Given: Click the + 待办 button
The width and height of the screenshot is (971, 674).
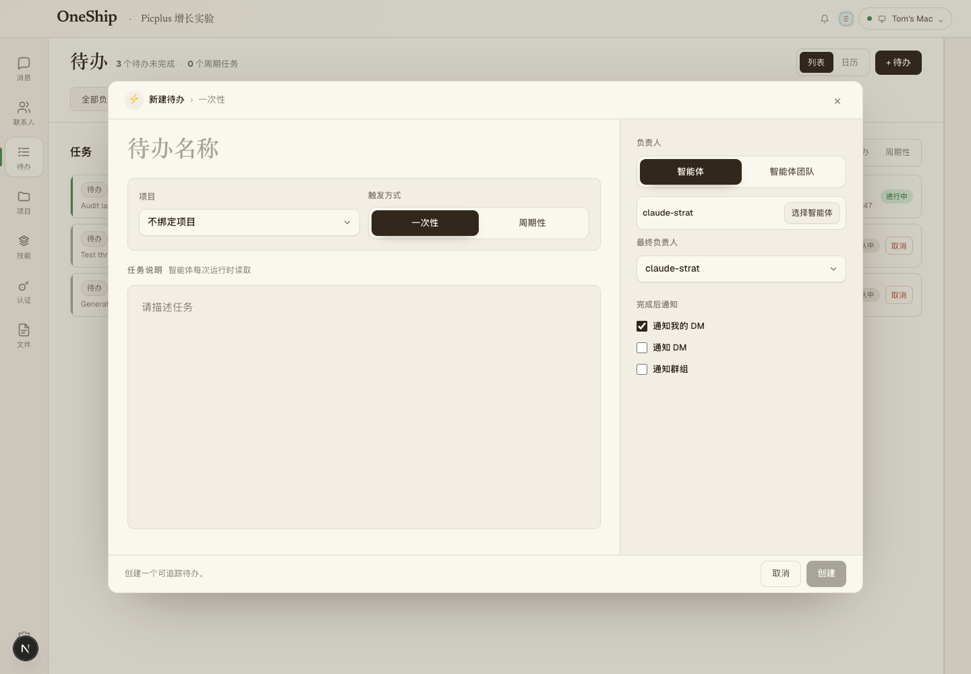Looking at the screenshot, I should (898, 63).
